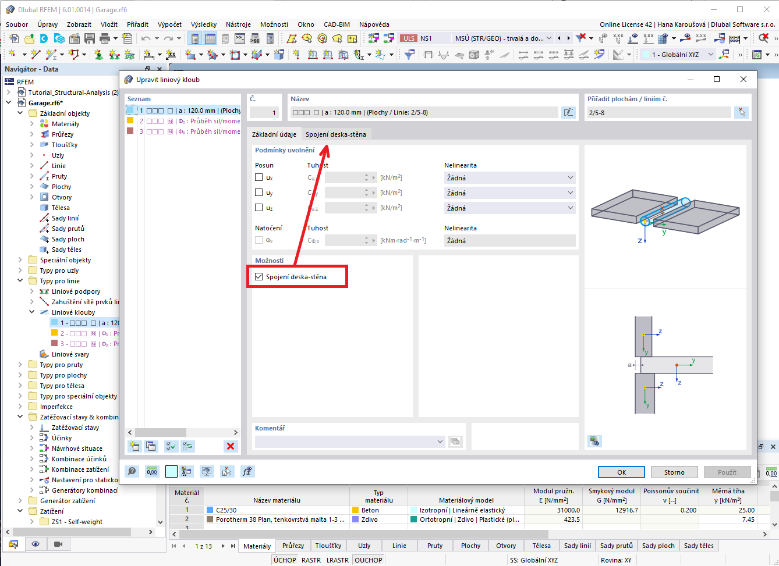Open the script console icon in the toolbar
Viewport: 779px width, 566px height.
(x=240, y=38)
